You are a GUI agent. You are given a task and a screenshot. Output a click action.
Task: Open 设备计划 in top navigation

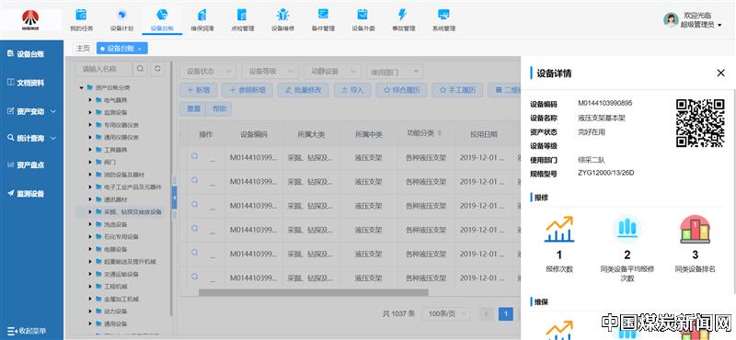pyautogui.click(x=121, y=20)
